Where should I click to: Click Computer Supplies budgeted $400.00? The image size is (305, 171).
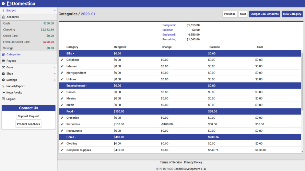(x=119, y=150)
